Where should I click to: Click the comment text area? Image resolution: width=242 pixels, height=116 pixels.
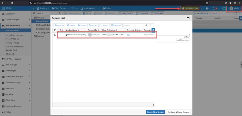pos(173,29)
